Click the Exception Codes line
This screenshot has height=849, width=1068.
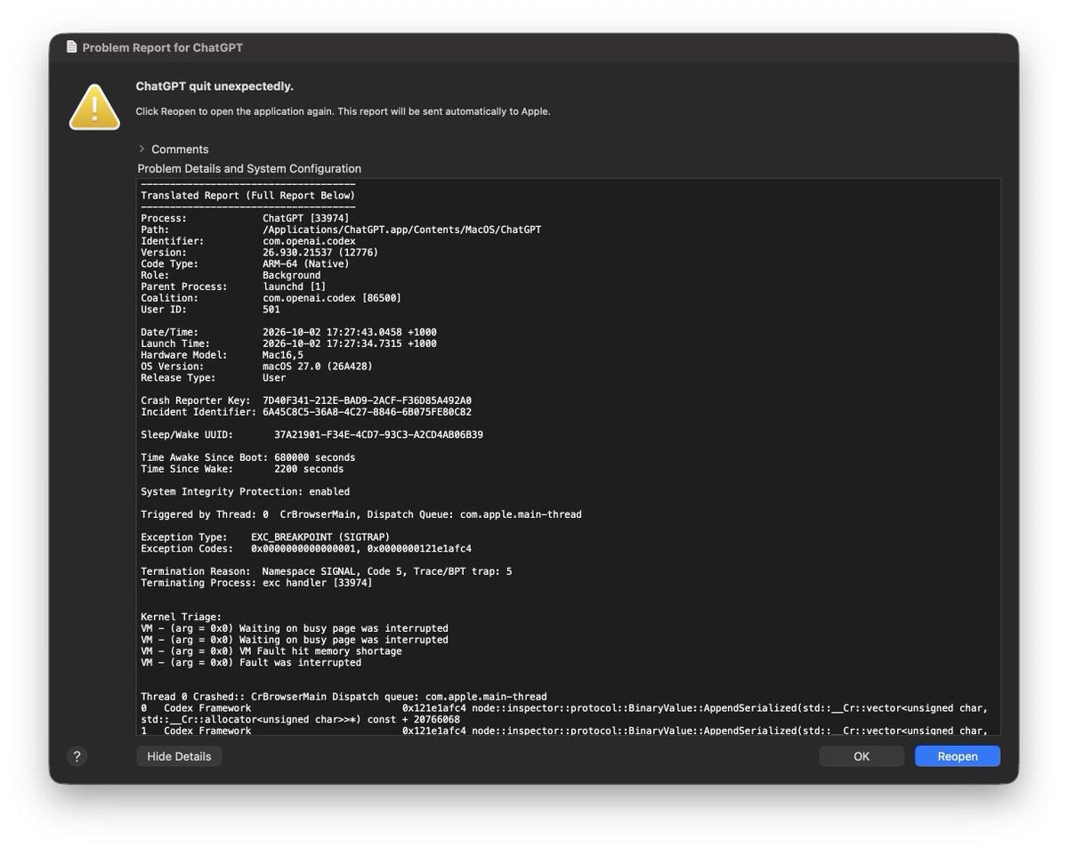(x=306, y=549)
